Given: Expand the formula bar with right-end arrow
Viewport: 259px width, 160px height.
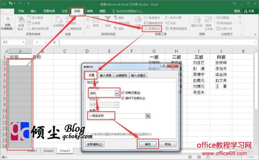Looking at the screenshot, I should [x=256, y=42].
